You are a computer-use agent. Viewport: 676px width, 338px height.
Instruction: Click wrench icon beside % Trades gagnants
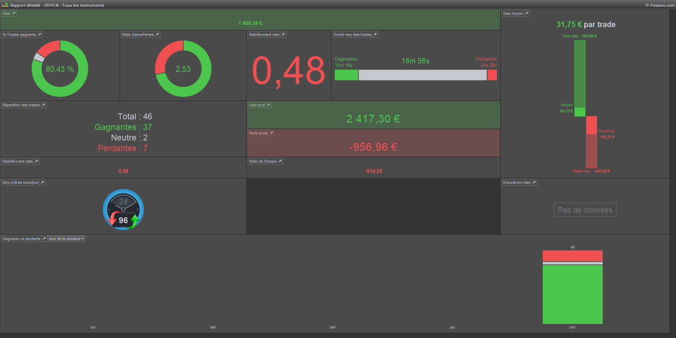40,34
